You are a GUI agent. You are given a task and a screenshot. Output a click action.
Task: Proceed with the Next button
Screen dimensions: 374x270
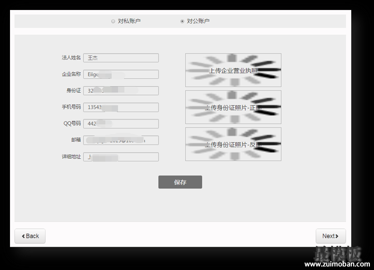coord(331,236)
